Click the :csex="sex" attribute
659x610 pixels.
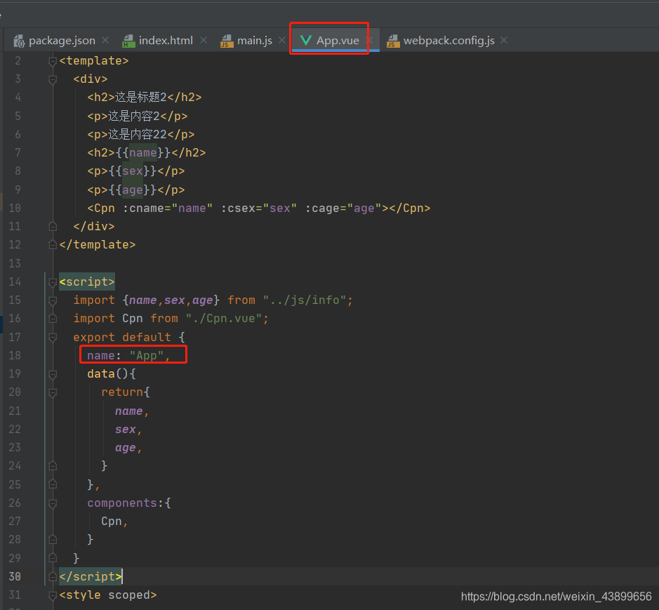[x=259, y=208]
